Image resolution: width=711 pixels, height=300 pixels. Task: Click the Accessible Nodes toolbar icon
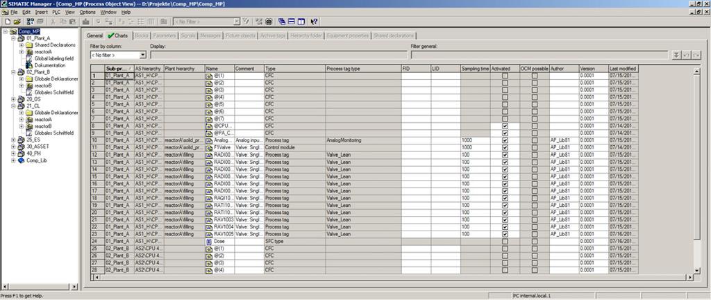[31, 22]
